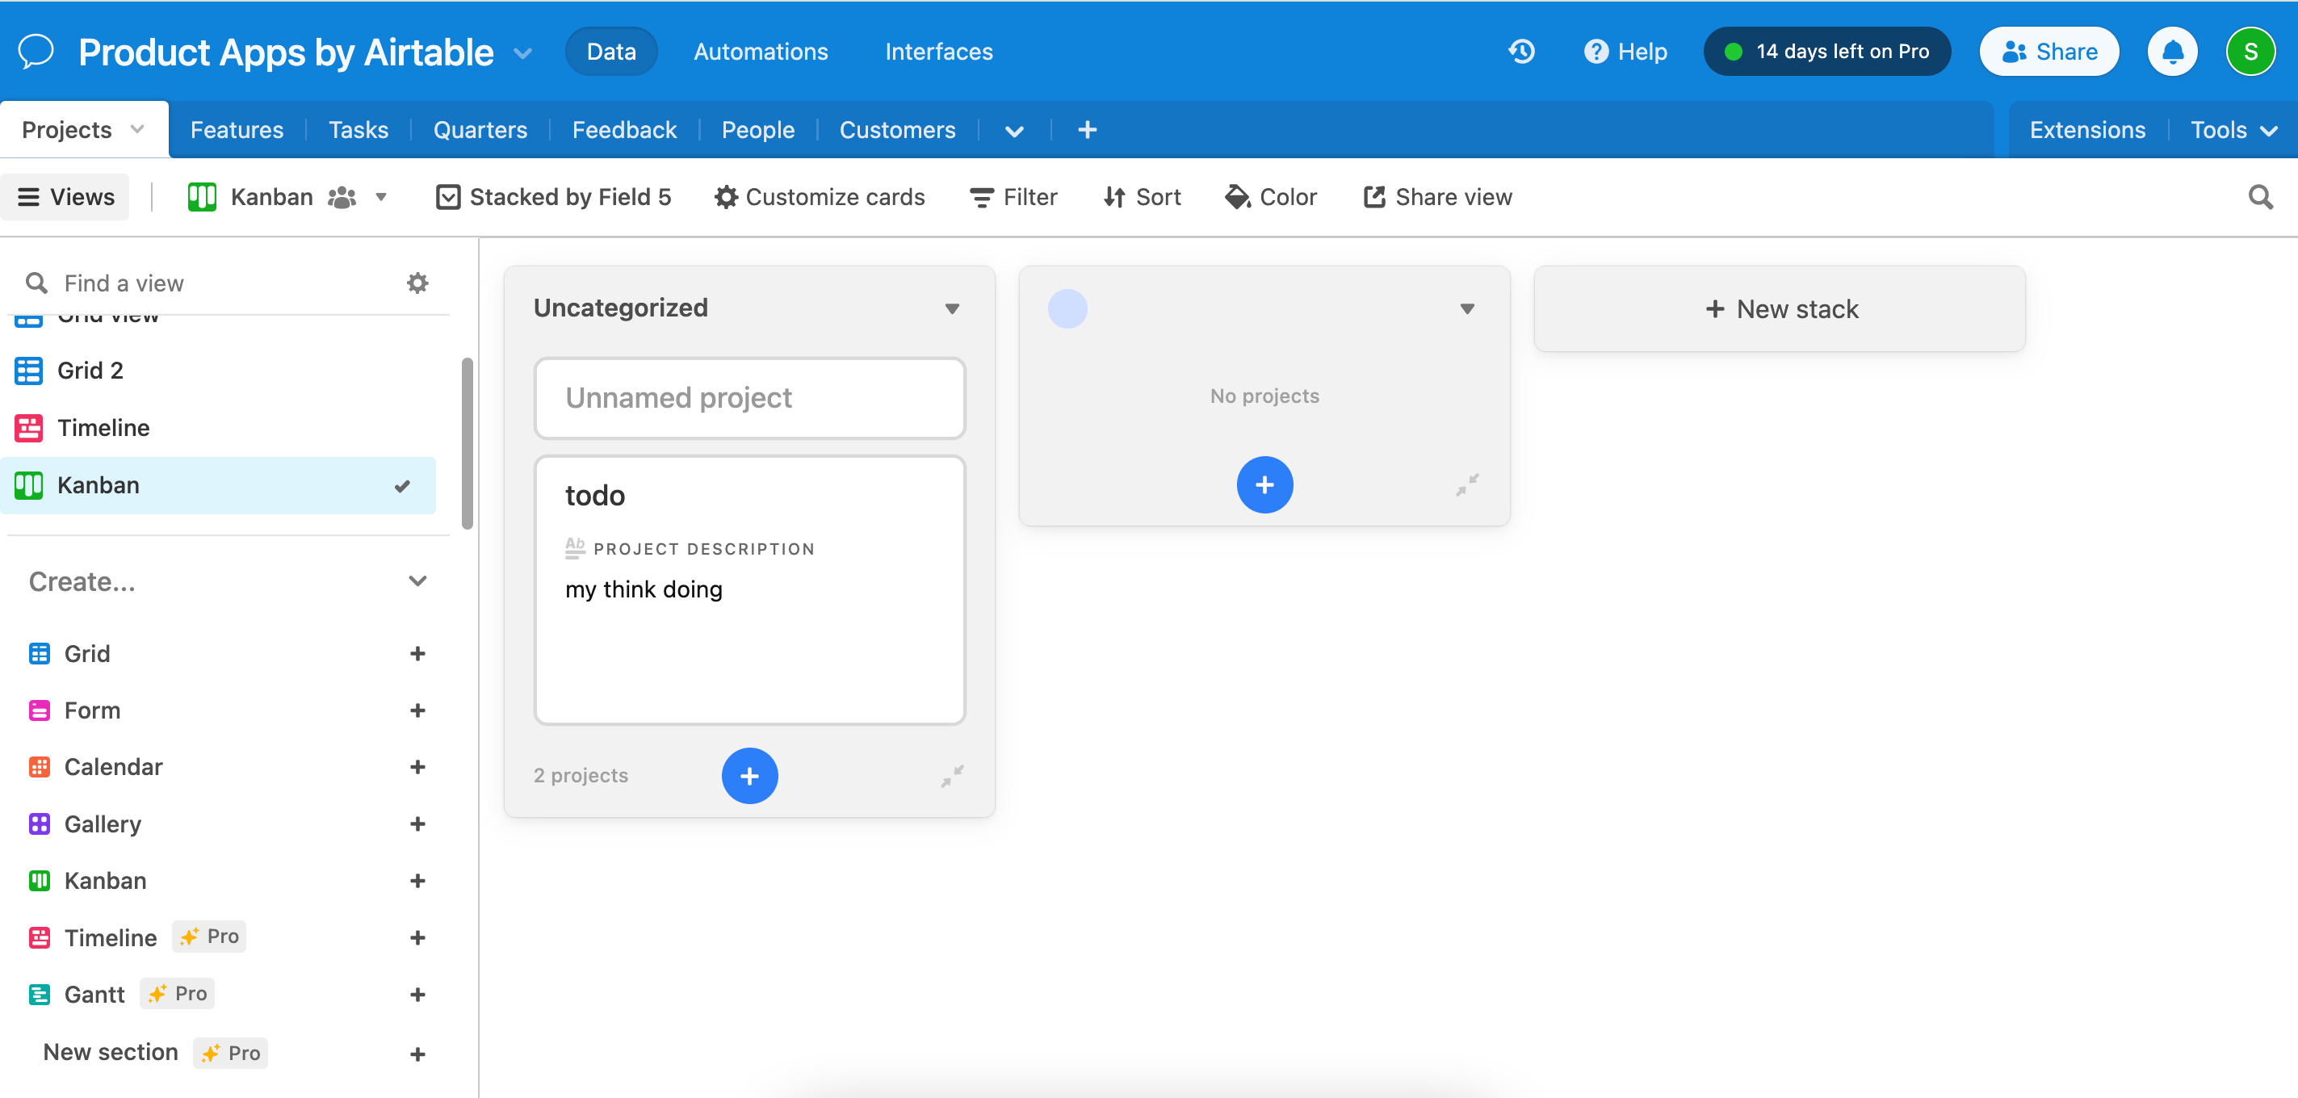Click the notifications bell icon
2298x1098 pixels.
(x=2172, y=52)
